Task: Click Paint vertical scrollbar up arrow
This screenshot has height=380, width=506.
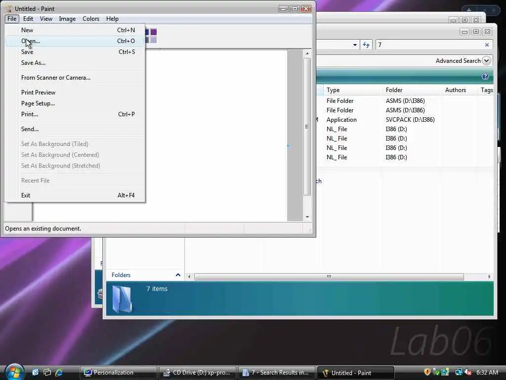Action: pos(307,53)
